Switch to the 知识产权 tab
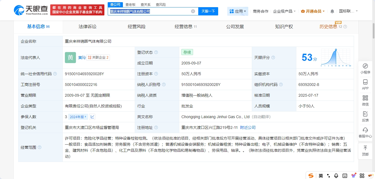The height and width of the screenshot is (179, 375). click(284, 27)
